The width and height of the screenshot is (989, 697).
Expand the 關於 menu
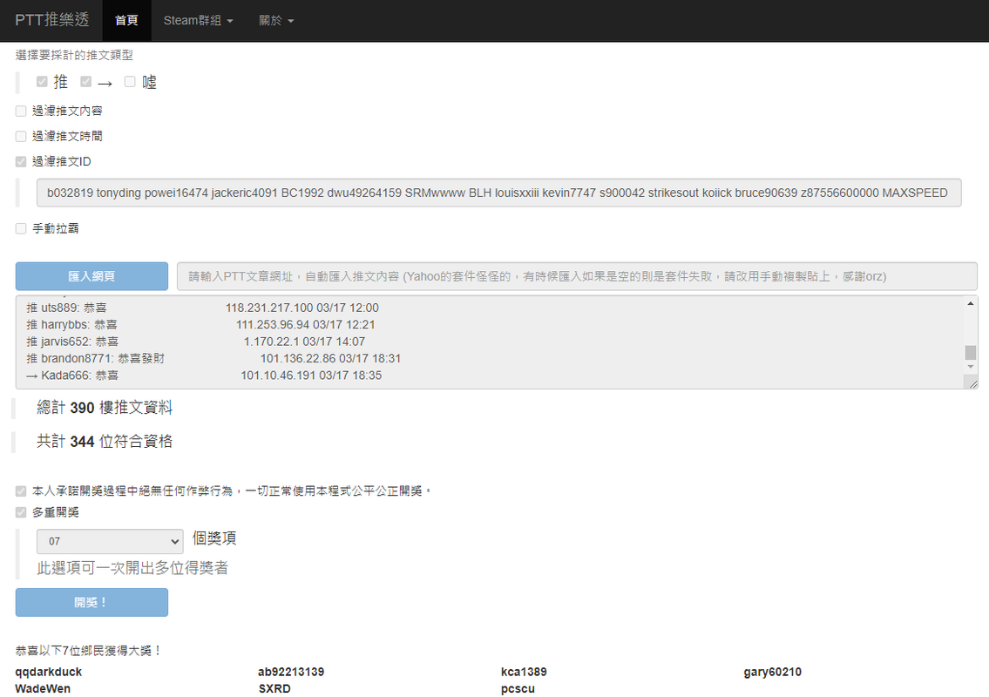(x=276, y=20)
